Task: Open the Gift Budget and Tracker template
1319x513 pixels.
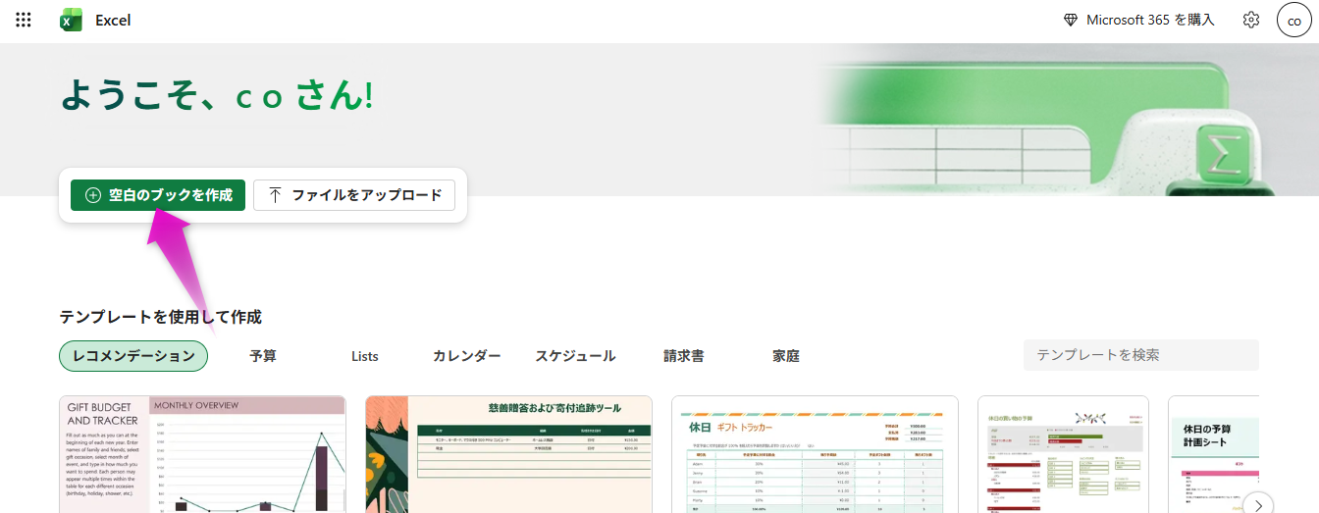Action: [202, 453]
